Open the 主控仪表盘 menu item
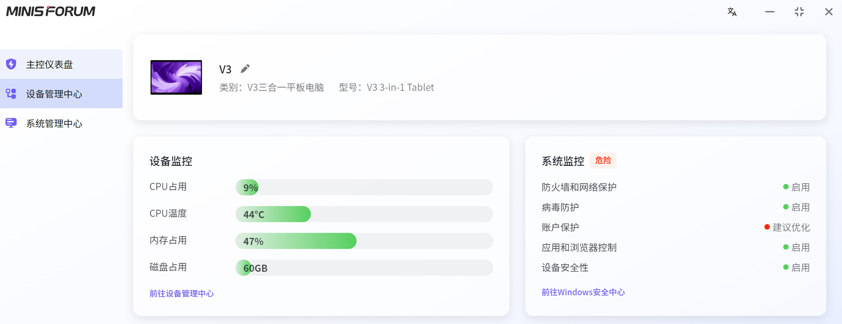 [x=49, y=64]
